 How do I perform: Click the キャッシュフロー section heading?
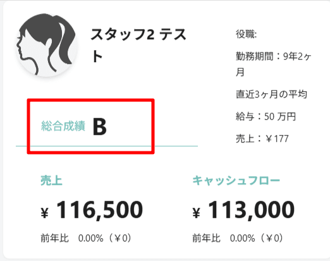tap(236, 181)
